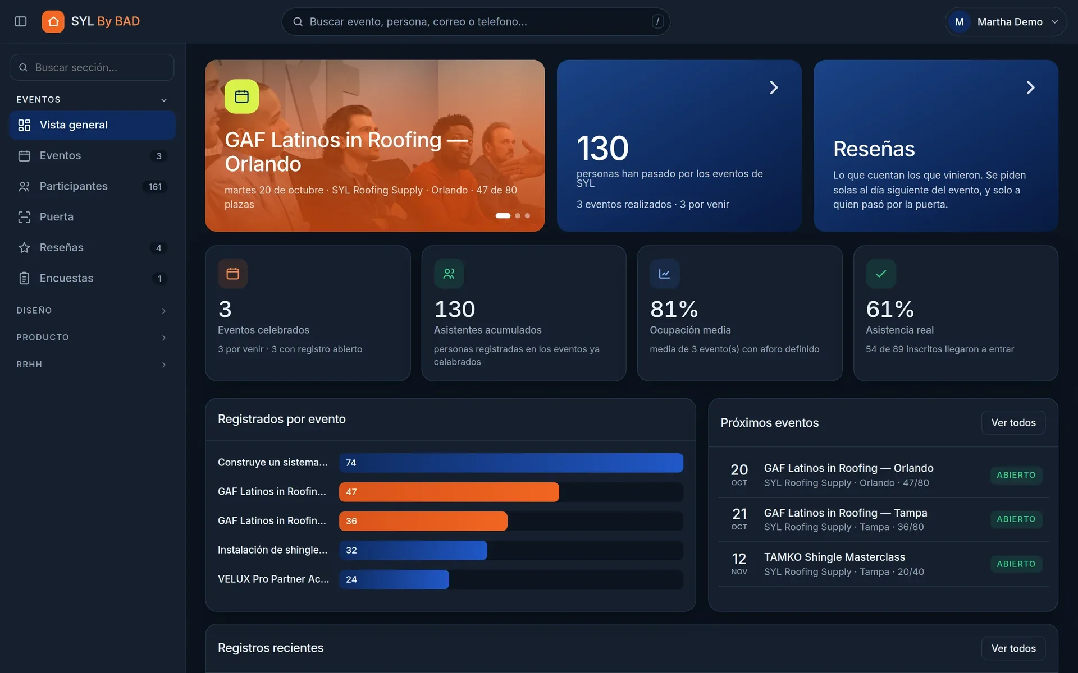The width and height of the screenshot is (1078, 673).
Task: Open TAMKO Shingle Masterclass upcoming event
Action: point(883,564)
